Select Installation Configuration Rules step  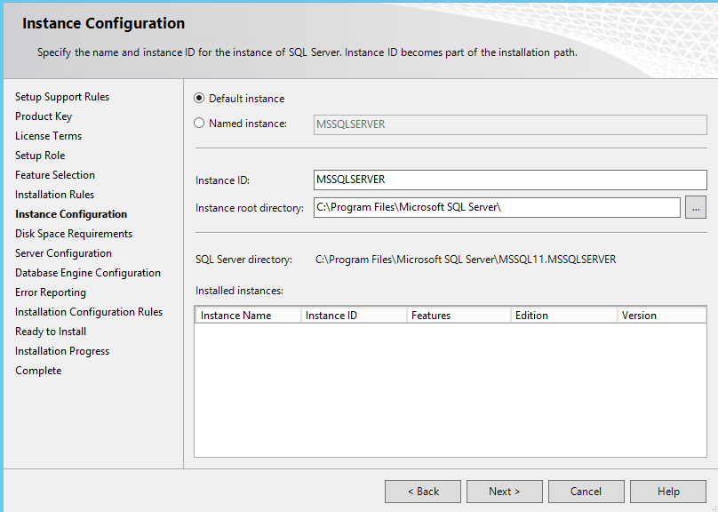89,312
